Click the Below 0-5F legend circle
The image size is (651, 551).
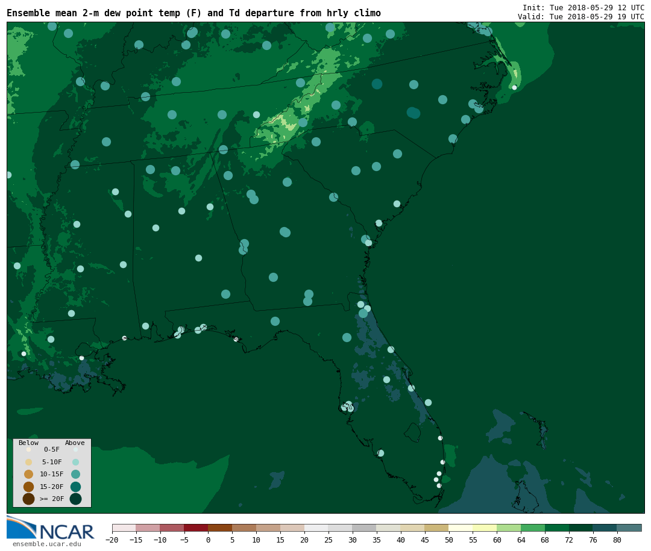pyautogui.click(x=29, y=449)
